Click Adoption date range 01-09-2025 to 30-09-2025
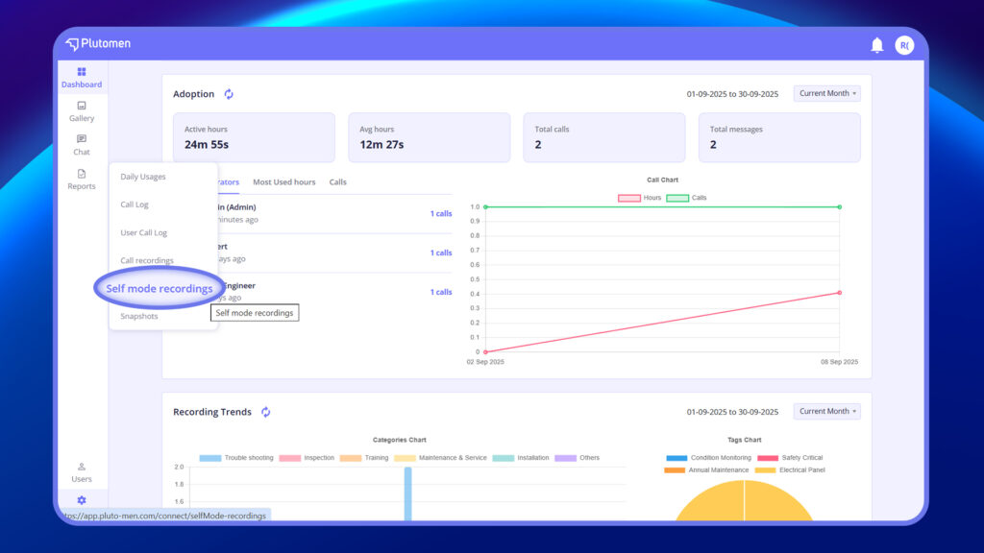This screenshot has height=553, width=984. (732, 94)
